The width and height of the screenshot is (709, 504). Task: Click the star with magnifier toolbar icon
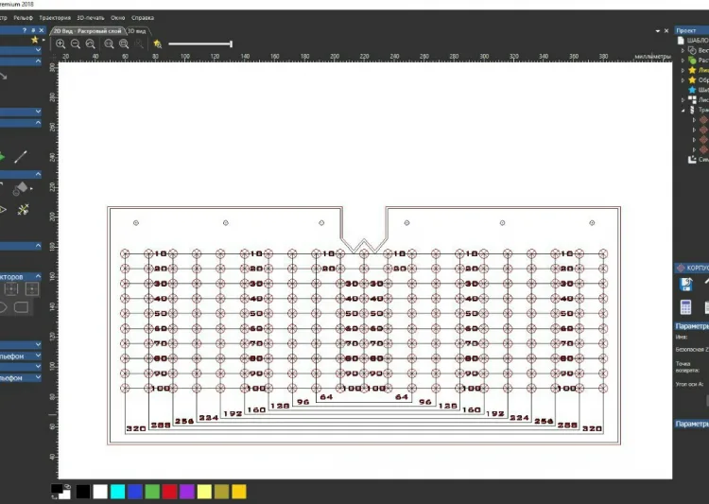(157, 43)
